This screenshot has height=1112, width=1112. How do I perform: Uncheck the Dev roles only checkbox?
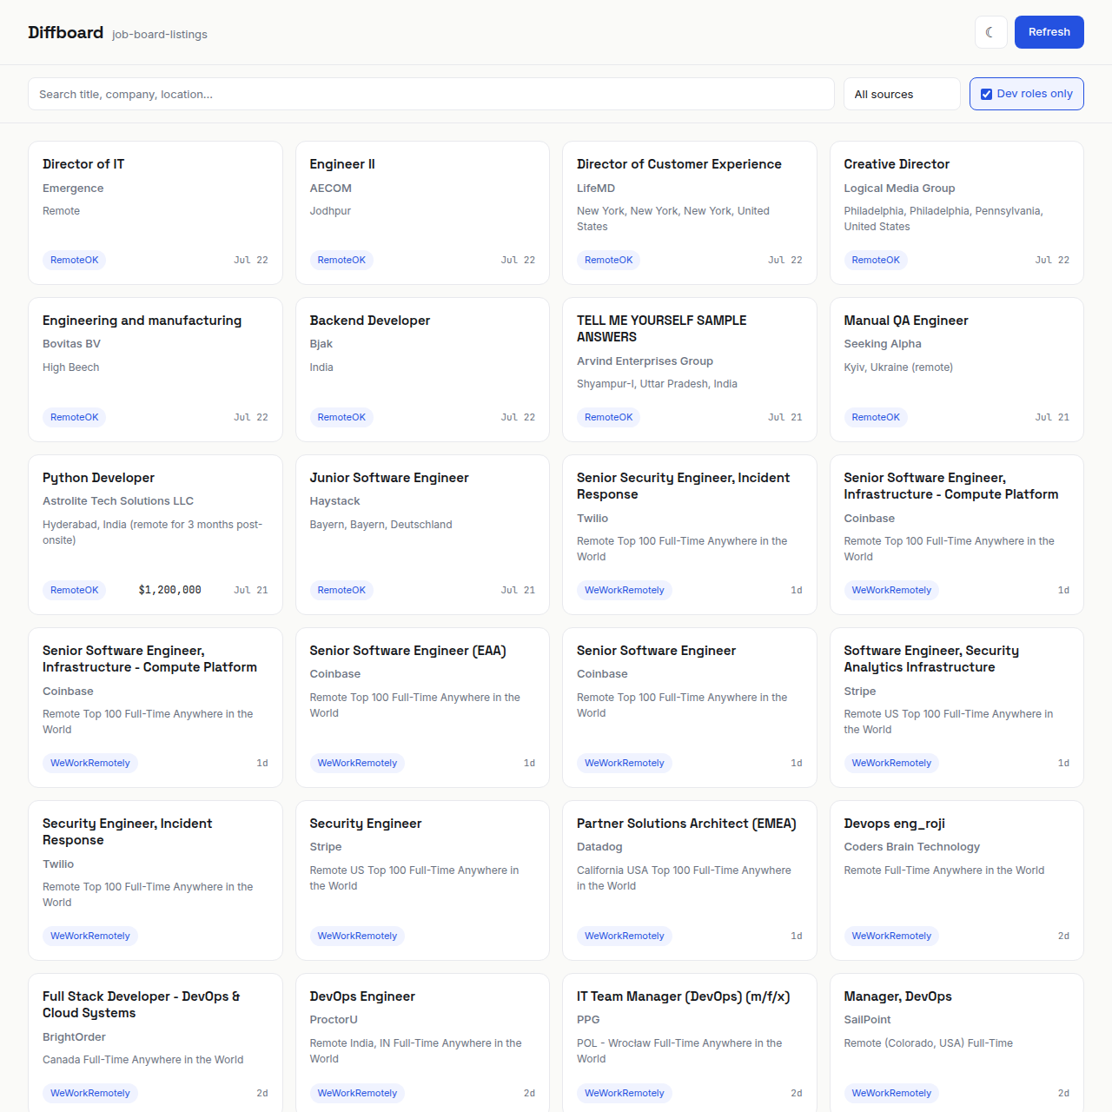986,94
